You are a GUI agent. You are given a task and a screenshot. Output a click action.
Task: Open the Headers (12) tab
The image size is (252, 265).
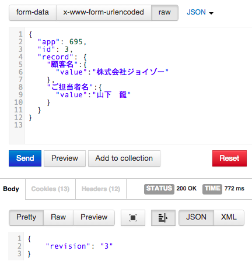click(x=101, y=189)
